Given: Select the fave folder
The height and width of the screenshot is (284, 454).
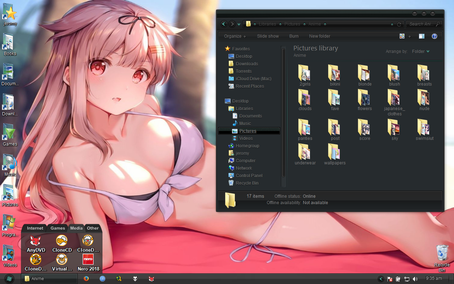Looking at the screenshot, I should pos(335,100).
